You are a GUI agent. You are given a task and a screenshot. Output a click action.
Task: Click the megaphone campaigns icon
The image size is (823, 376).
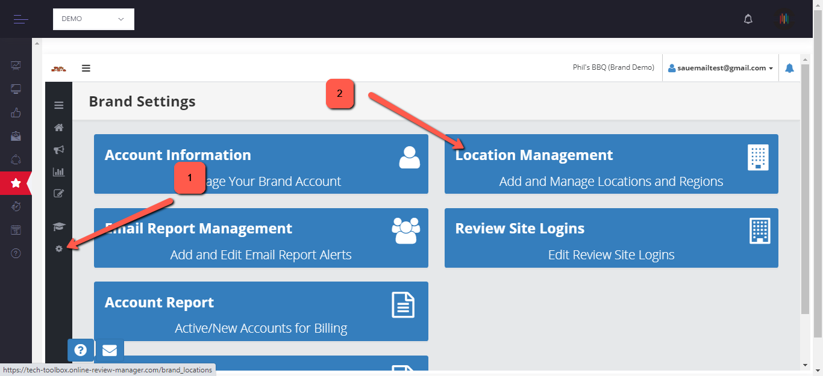tap(59, 150)
